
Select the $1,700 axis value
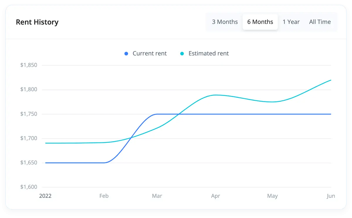(29, 138)
